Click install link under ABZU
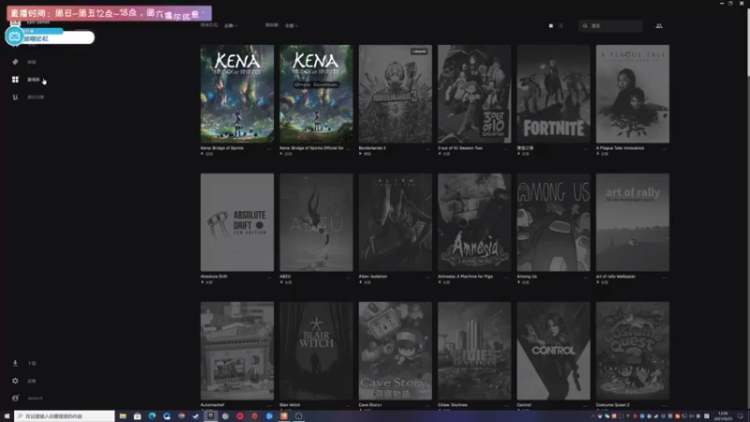Screen dimensions: 750x422 [286, 282]
